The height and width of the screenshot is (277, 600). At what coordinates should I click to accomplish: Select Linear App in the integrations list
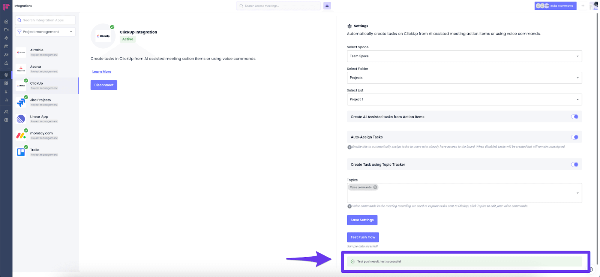tap(46, 119)
